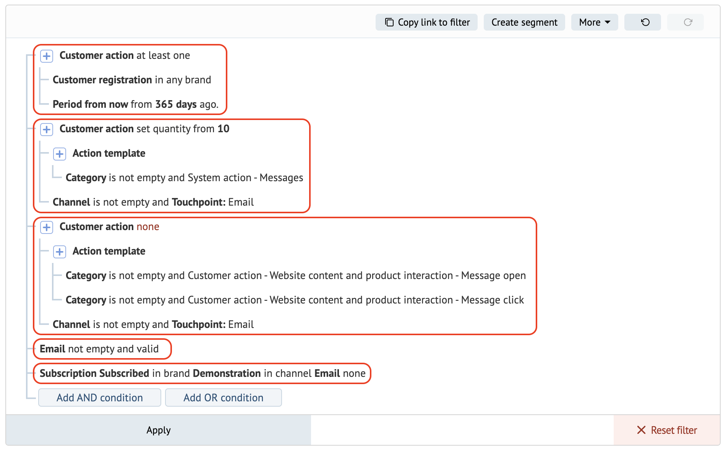The height and width of the screenshot is (451, 726).
Task: Select Email not empty and valid condition
Action: click(99, 349)
